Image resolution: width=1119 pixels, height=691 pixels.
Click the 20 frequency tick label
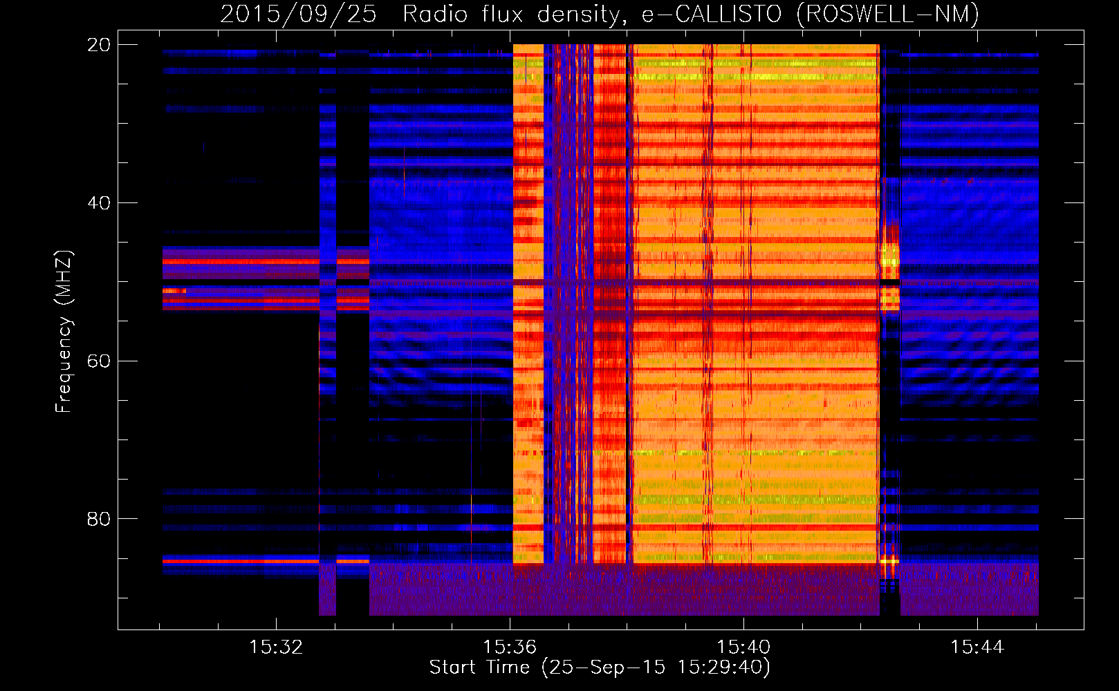(x=99, y=45)
